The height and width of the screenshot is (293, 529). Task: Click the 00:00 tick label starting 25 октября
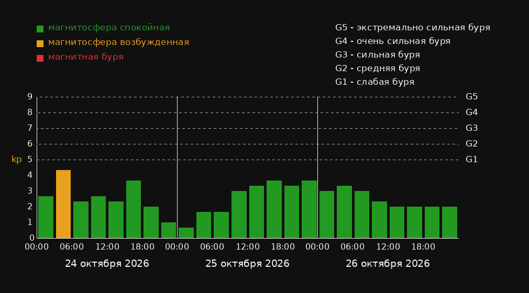177,247
